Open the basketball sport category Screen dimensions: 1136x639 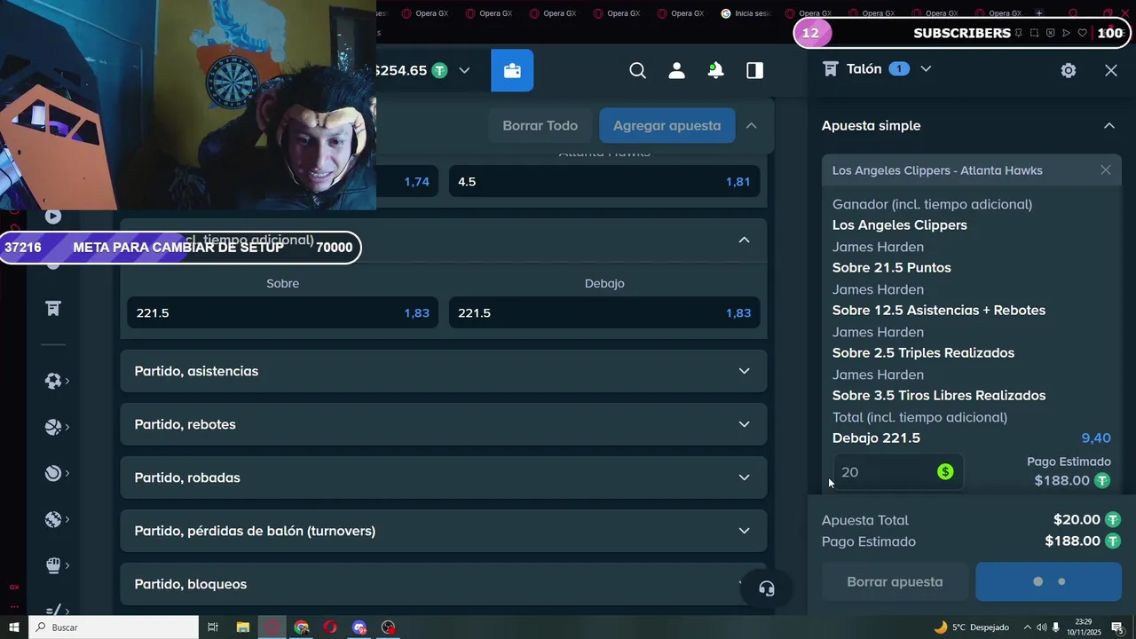click(x=53, y=427)
